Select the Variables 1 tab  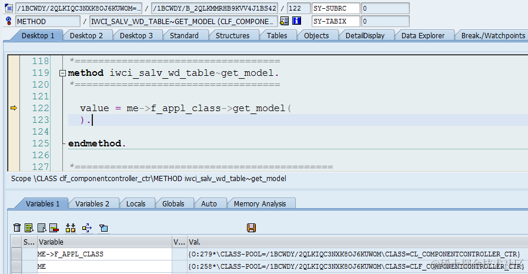[x=42, y=203]
